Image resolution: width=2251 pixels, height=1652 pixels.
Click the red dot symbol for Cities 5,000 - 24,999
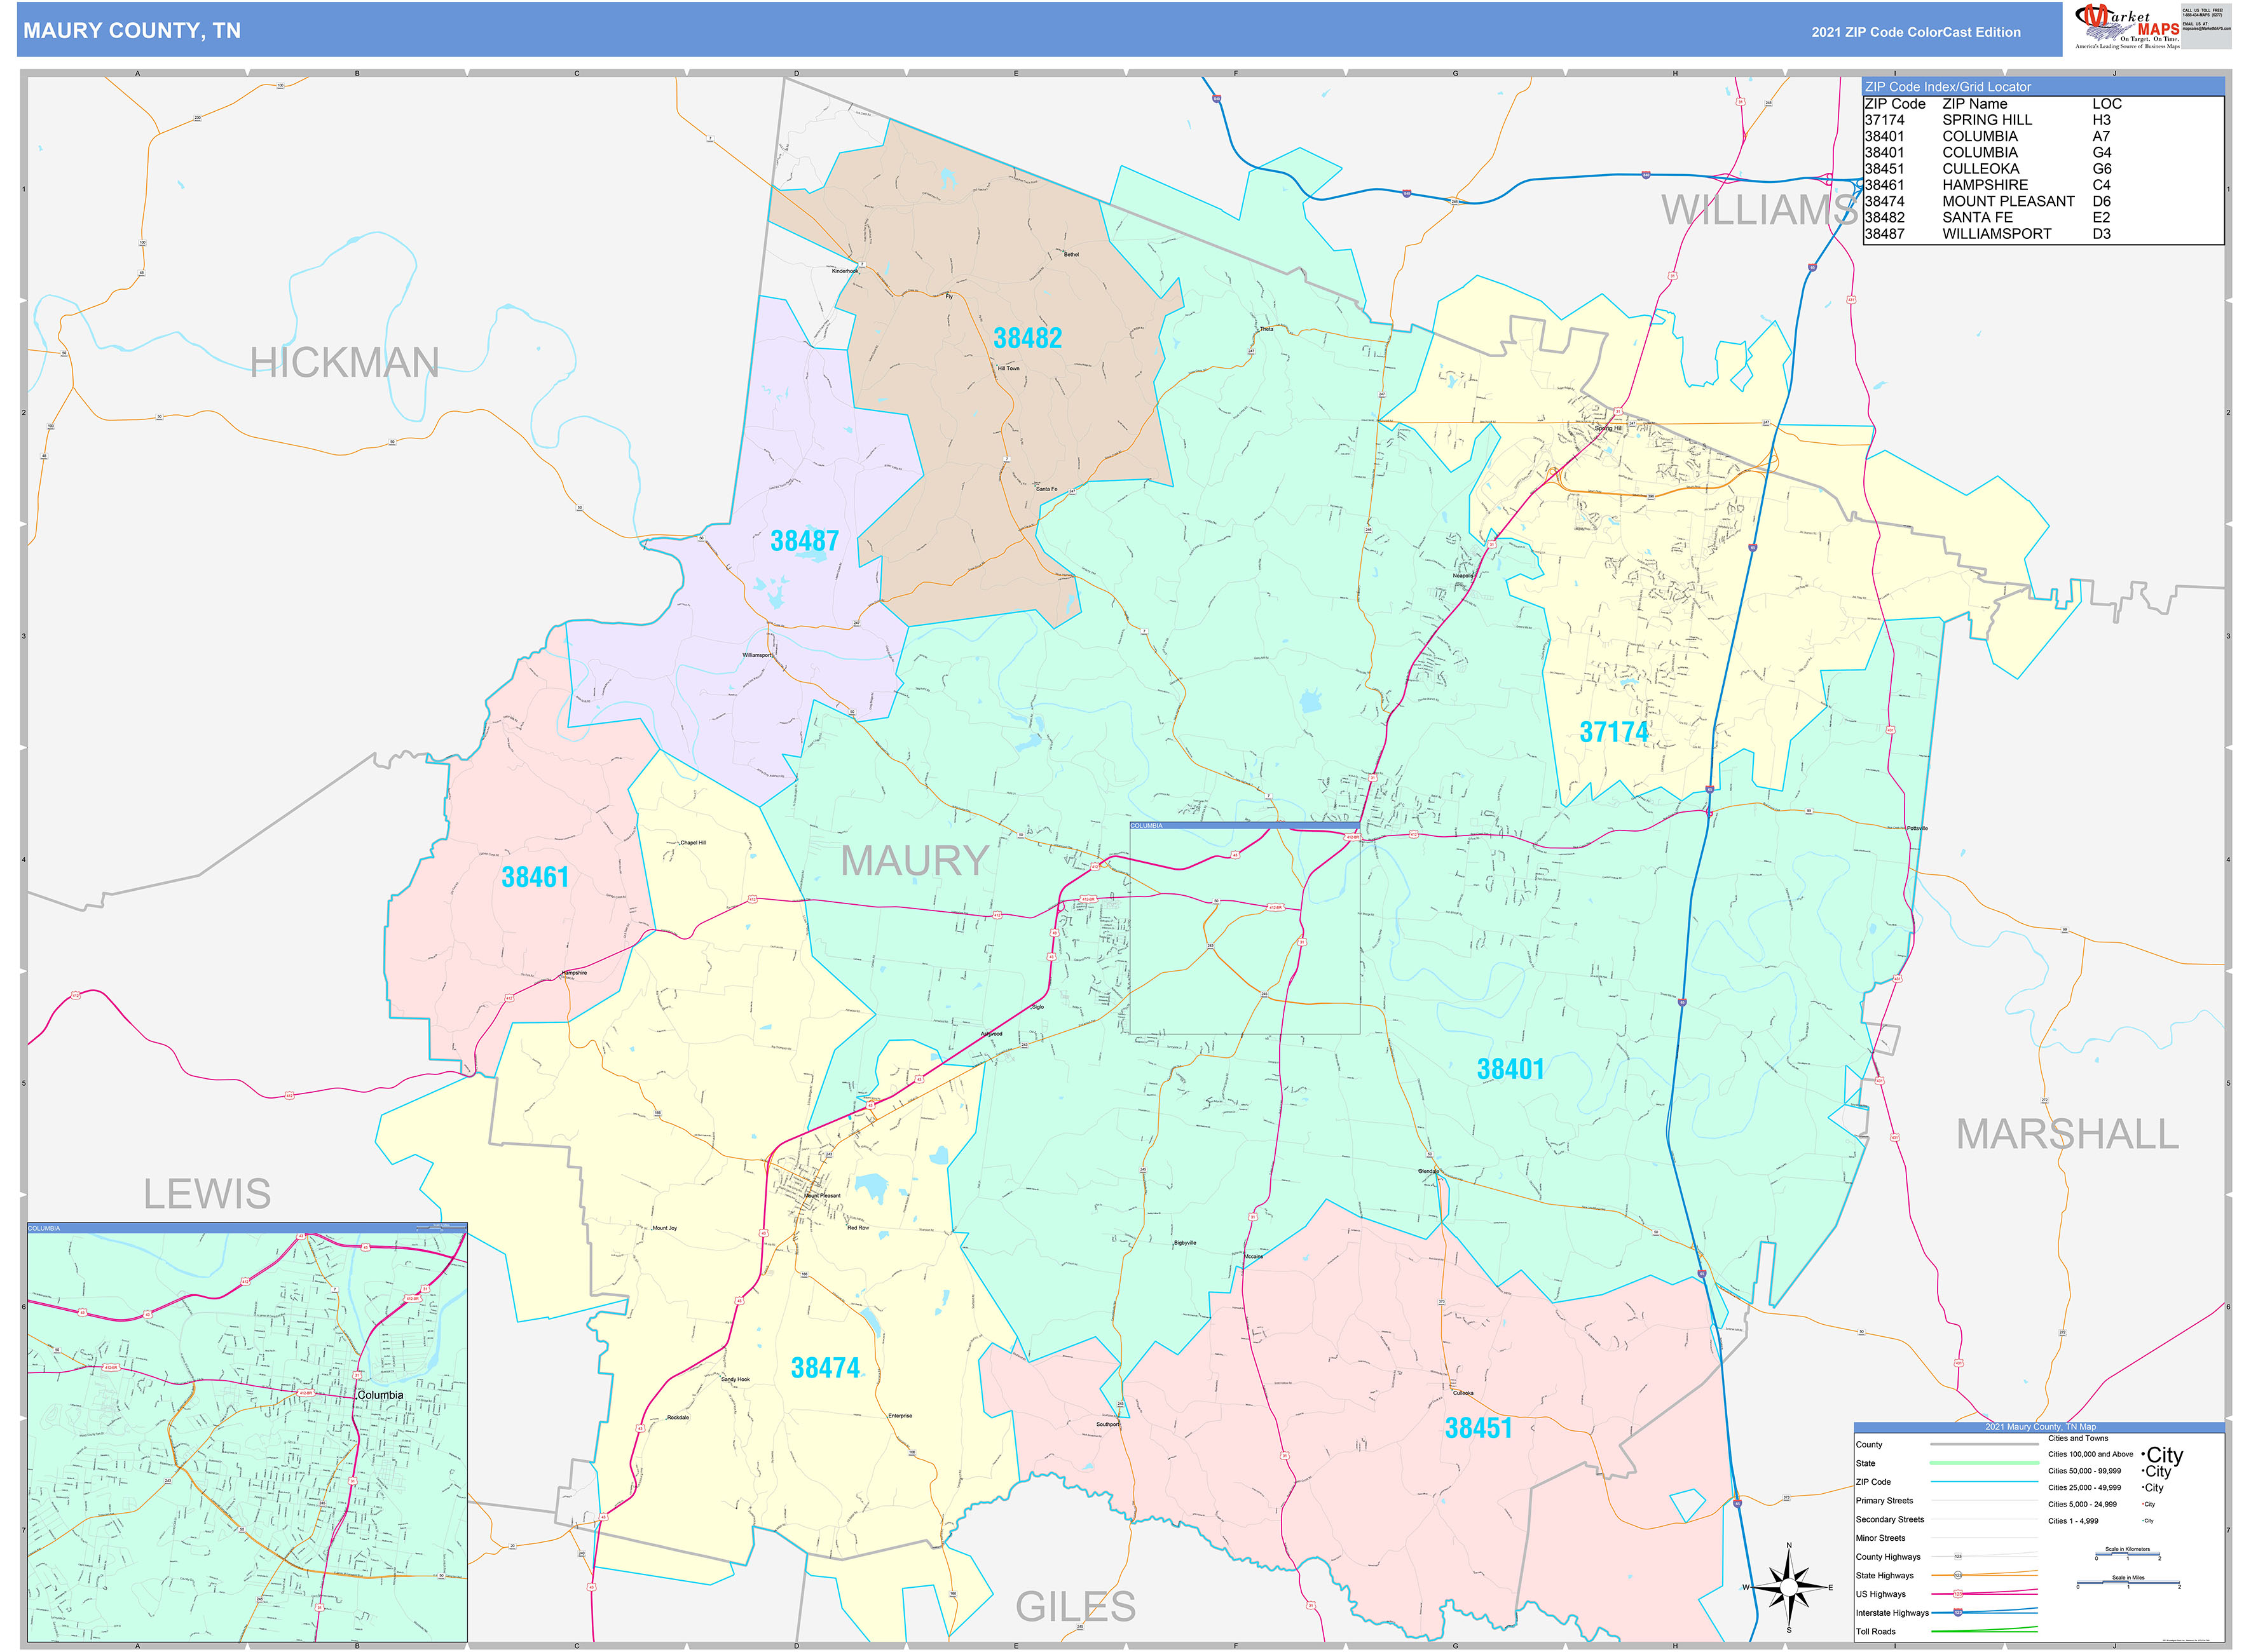click(2143, 1504)
